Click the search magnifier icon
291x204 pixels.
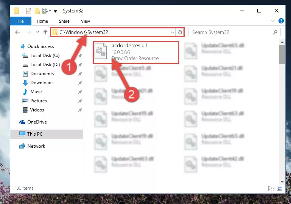tap(275, 32)
